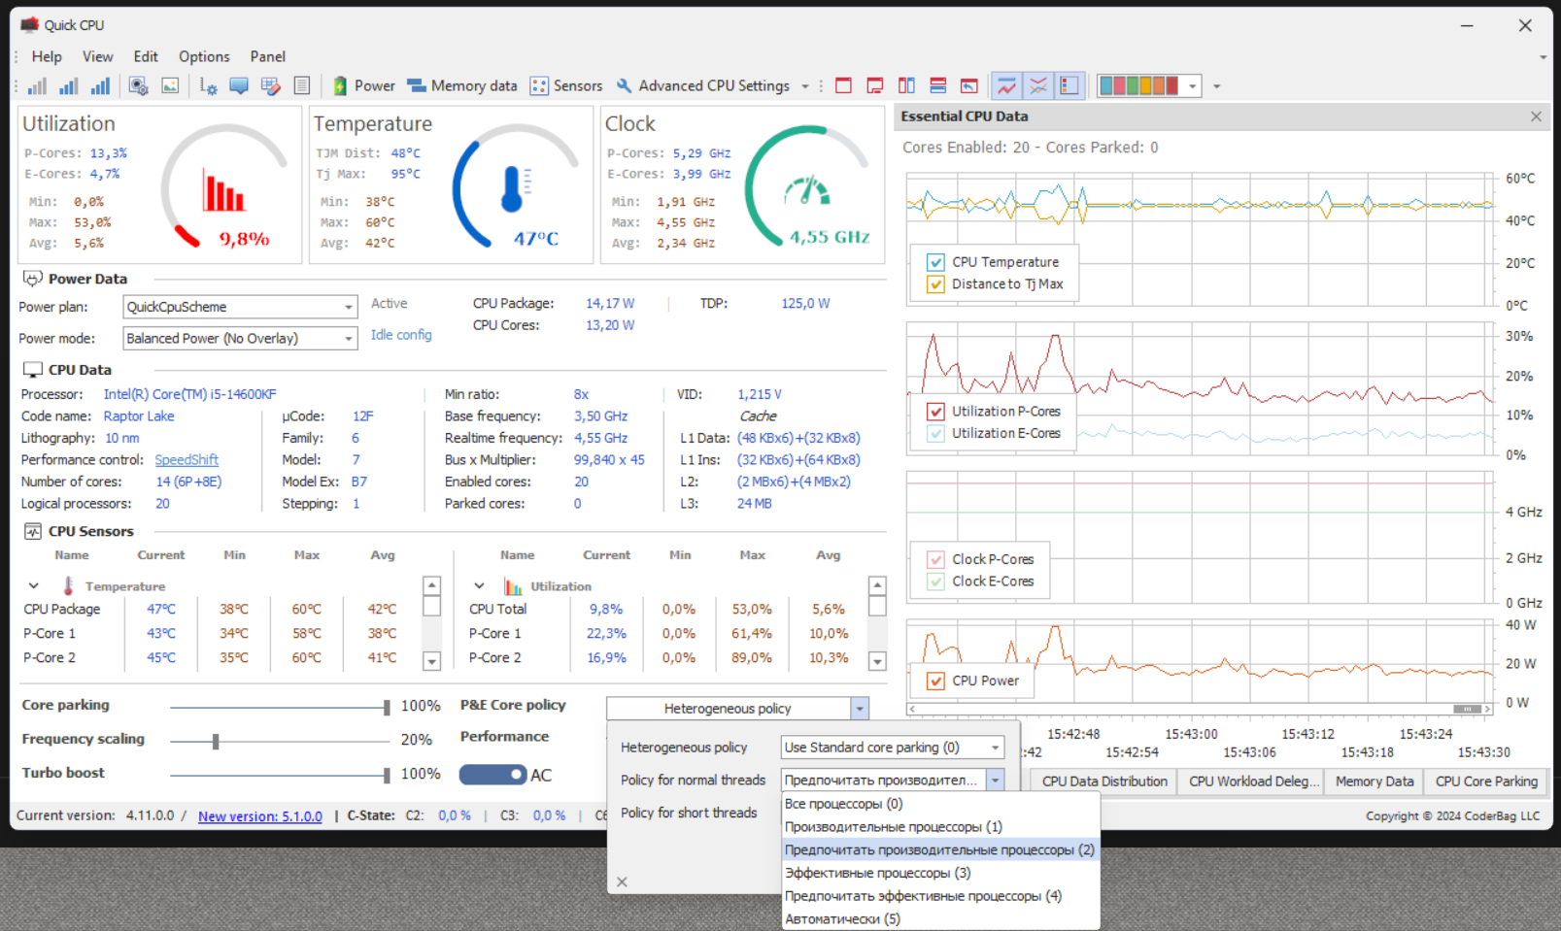Select 'Автоматически (5)' option
This screenshot has width=1561, height=931.
tap(941, 919)
